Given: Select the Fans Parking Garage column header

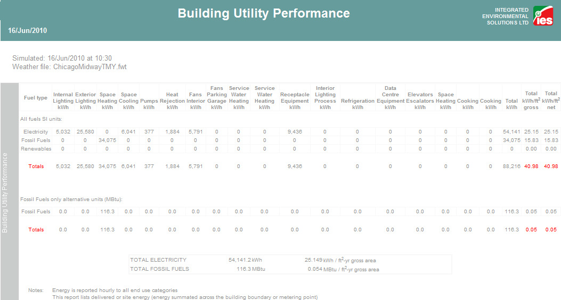Looking at the screenshot, I should point(216,97).
